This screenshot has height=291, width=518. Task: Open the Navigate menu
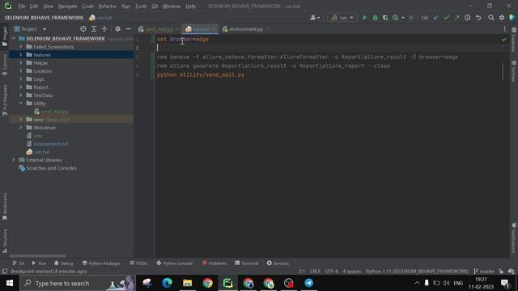pyautogui.click(x=67, y=6)
